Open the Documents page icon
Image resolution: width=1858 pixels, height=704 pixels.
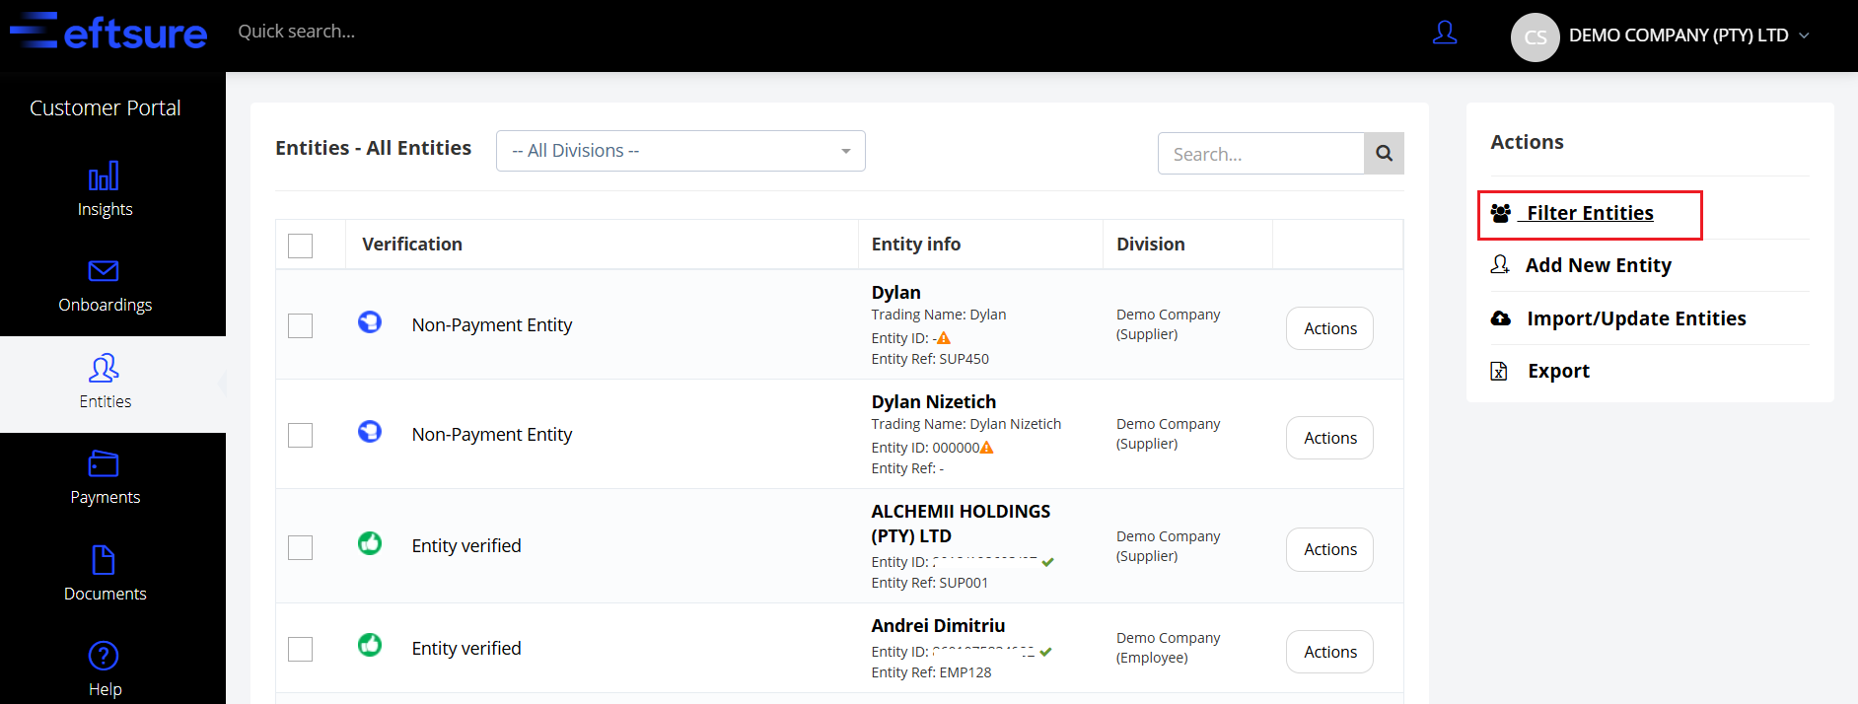(x=104, y=560)
